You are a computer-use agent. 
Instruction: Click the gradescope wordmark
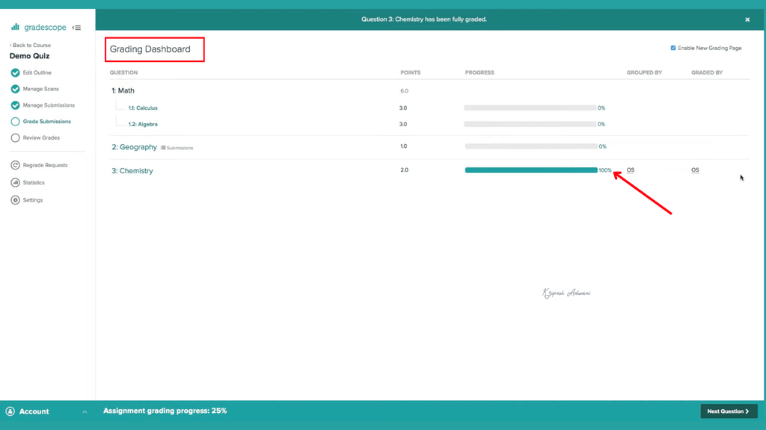tap(45, 28)
